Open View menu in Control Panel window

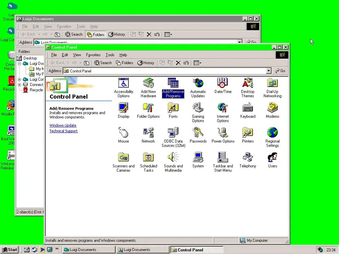point(77,55)
